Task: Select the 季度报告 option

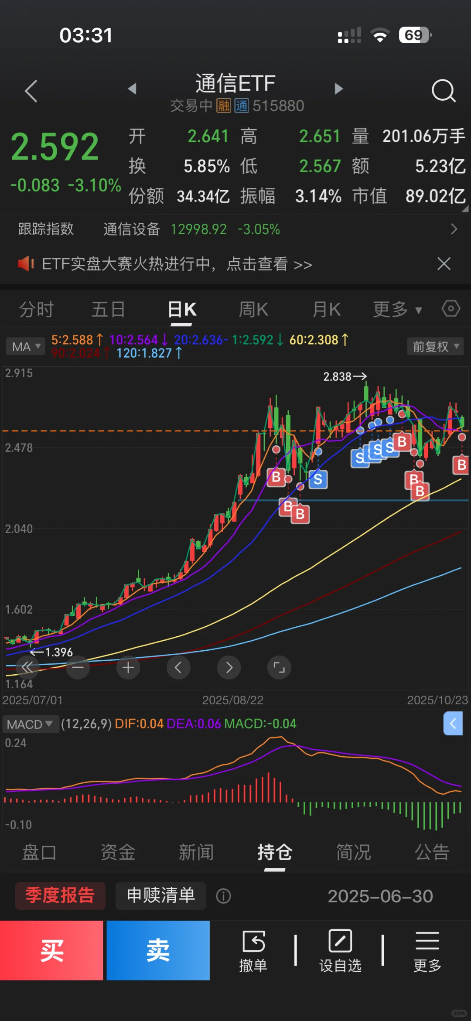Action: click(x=60, y=896)
